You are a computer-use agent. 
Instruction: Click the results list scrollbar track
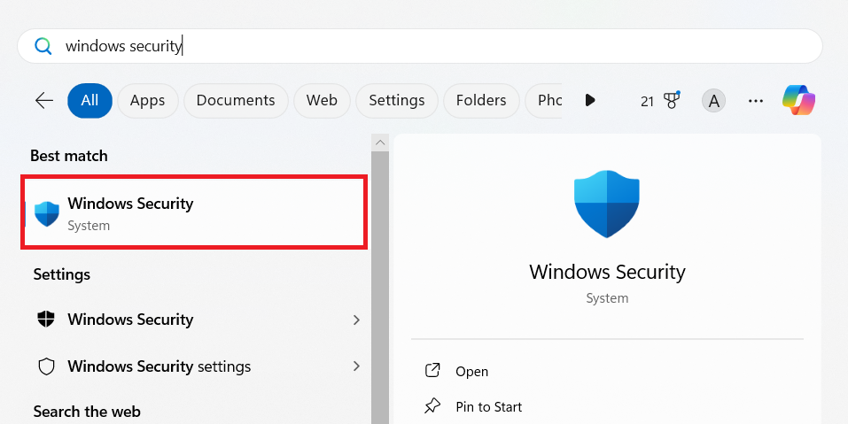(x=380, y=288)
